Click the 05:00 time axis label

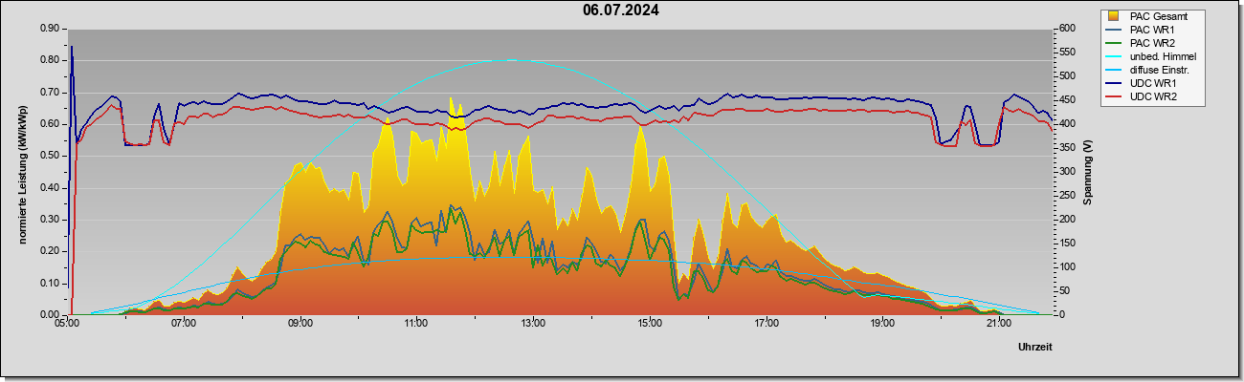[x=67, y=323]
